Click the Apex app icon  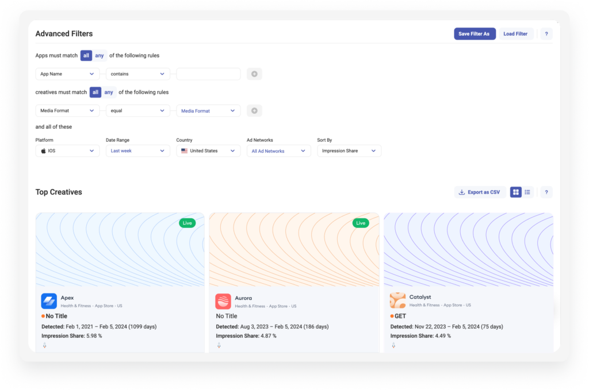tap(49, 301)
